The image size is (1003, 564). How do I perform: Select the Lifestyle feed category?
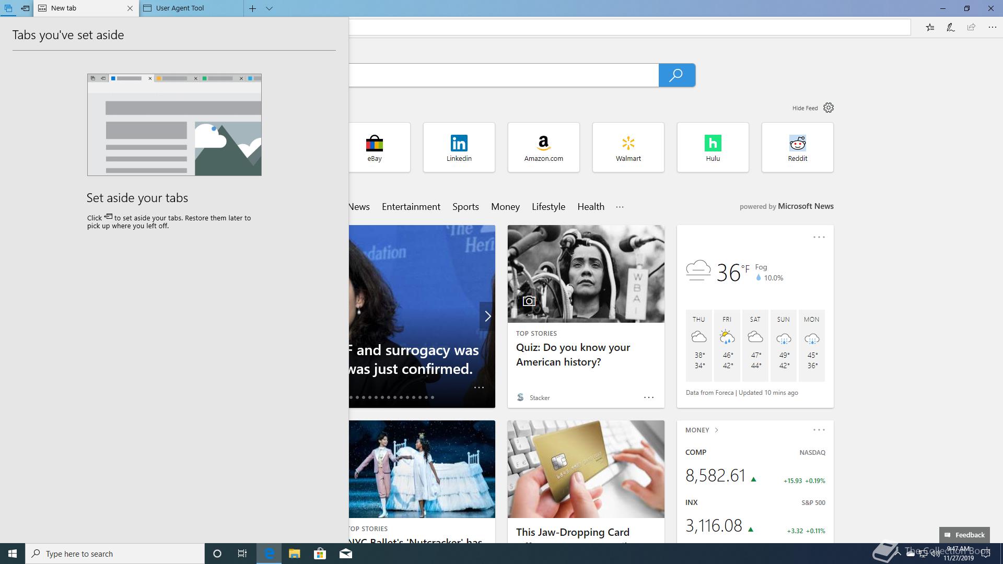point(549,207)
